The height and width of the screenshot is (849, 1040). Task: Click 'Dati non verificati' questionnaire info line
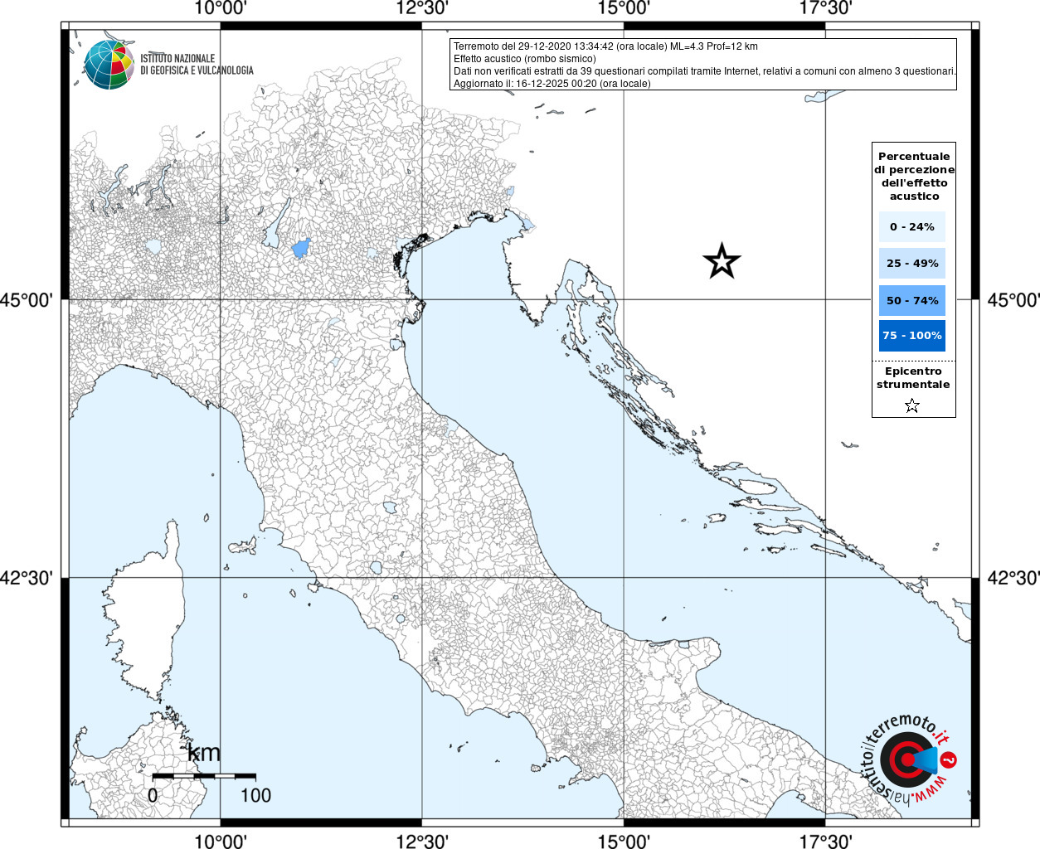(x=705, y=71)
